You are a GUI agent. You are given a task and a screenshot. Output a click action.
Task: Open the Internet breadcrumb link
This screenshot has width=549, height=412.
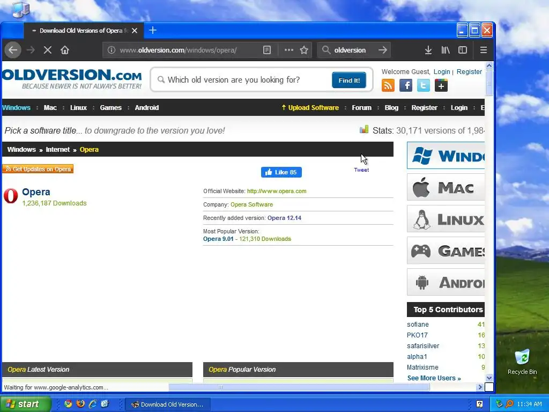[58, 150]
